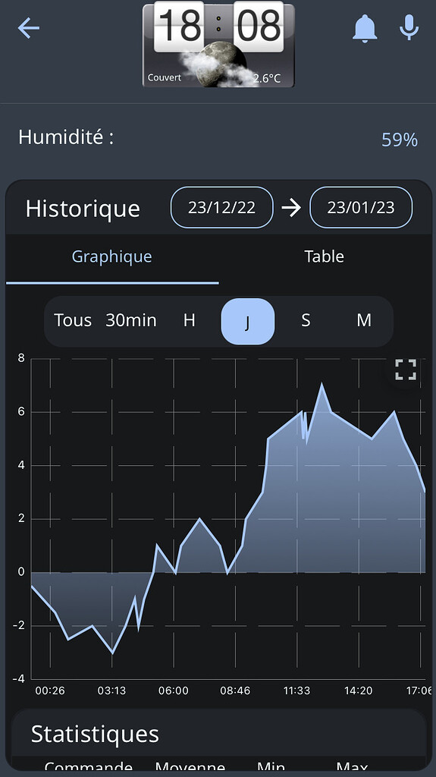Go back with the left arrow
Viewport: 436px width, 777px height.
tap(28, 28)
